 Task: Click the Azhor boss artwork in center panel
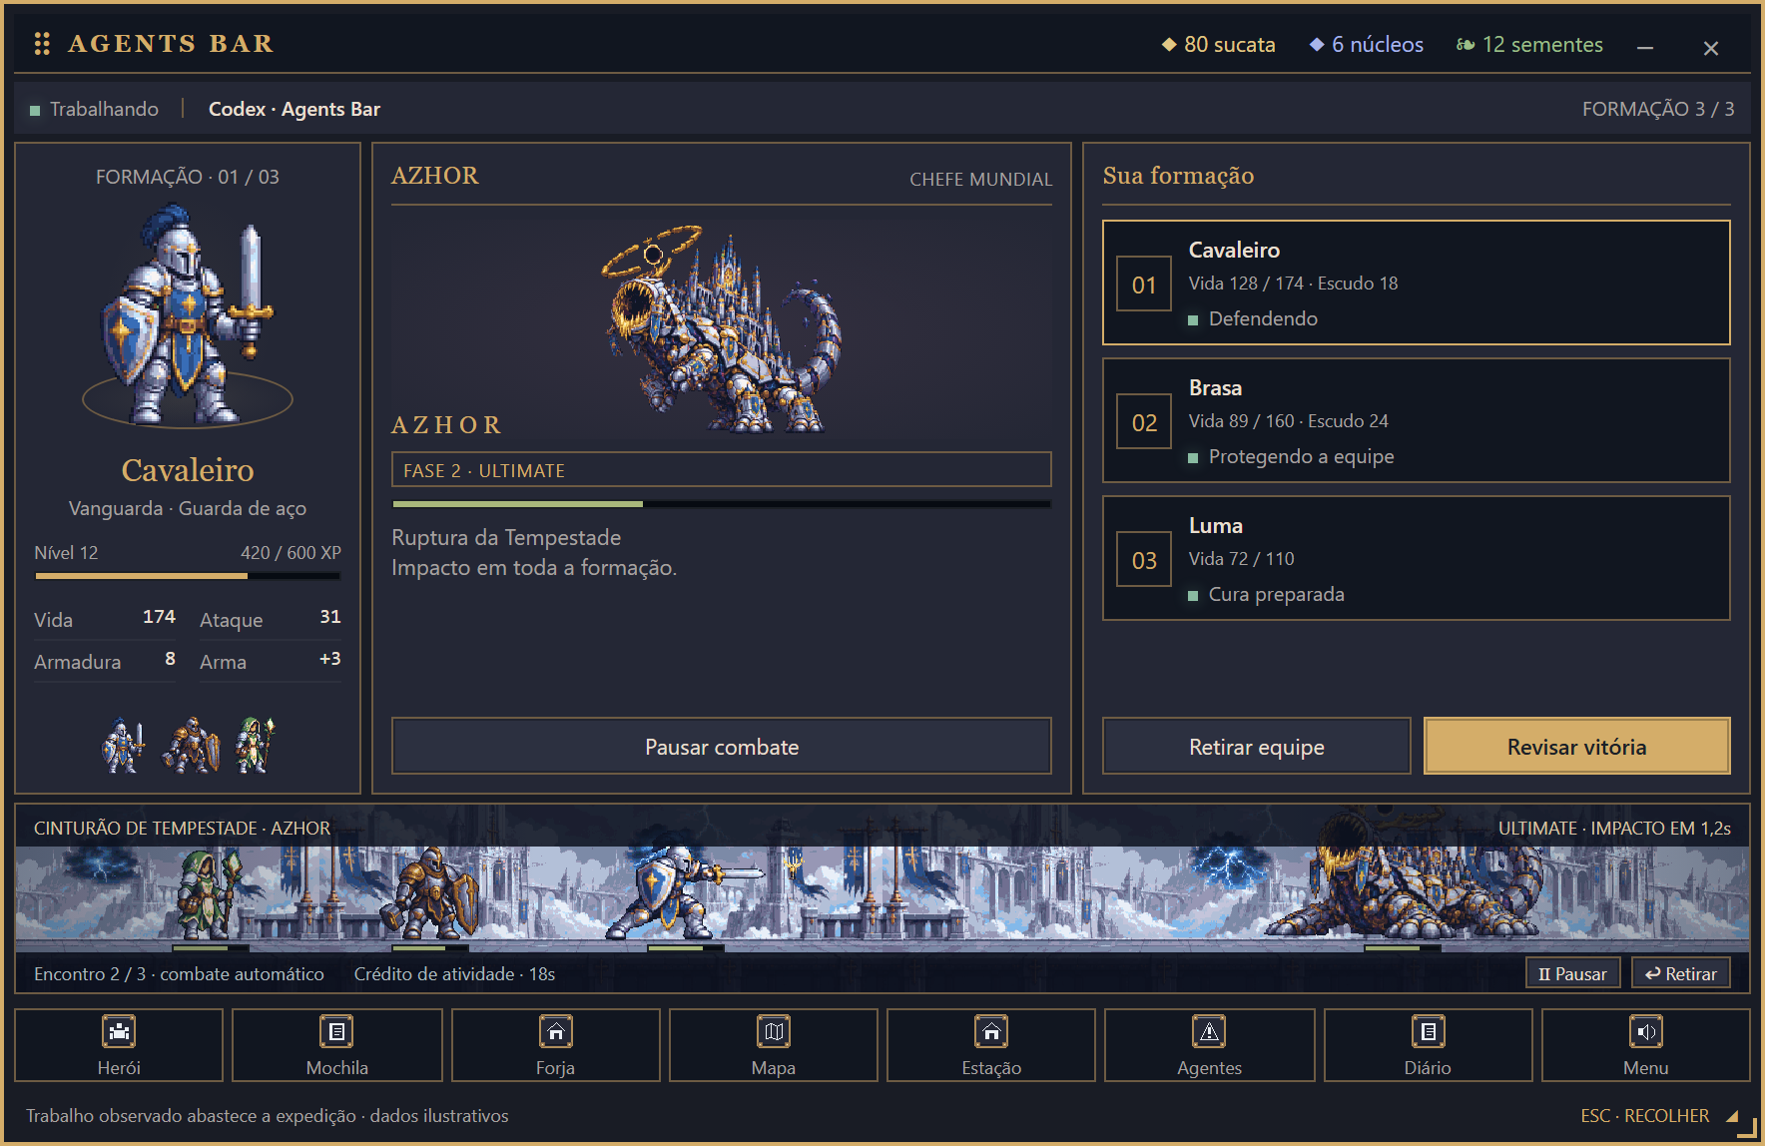723,329
